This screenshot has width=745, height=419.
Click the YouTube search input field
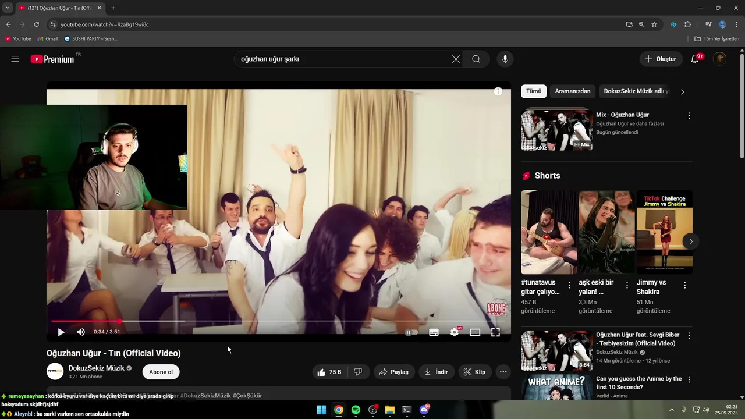(x=343, y=59)
